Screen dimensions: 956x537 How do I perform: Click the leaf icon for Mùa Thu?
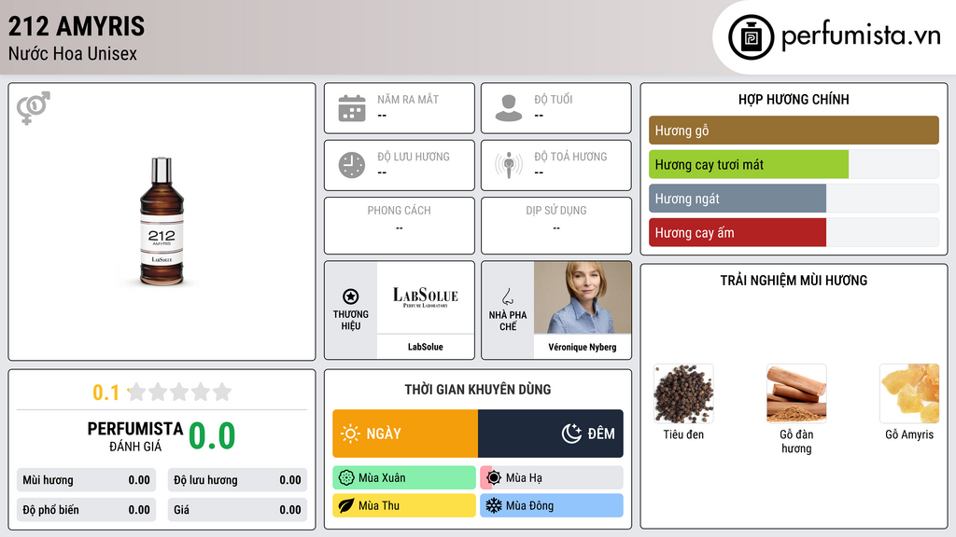point(346,506)
